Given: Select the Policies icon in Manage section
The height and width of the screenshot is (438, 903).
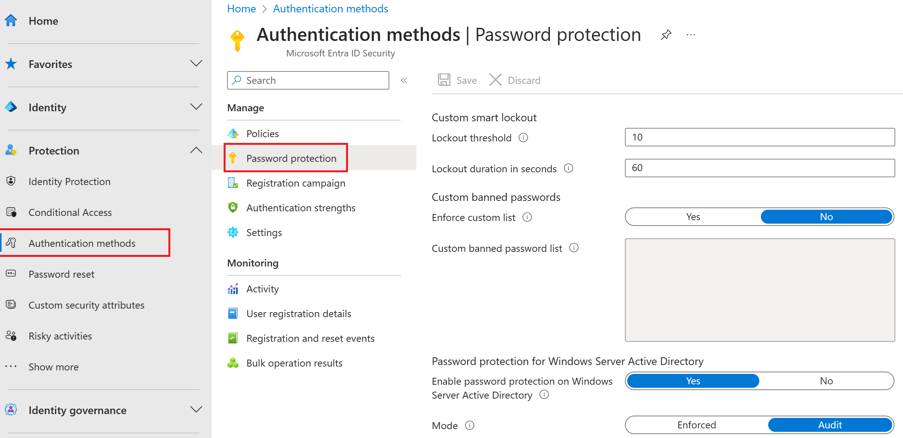Looking at the screenshot, I should pyautogui.click(x=233, y=133).
